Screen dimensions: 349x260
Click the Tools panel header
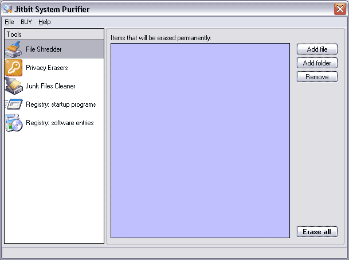(x=54, y=34)
